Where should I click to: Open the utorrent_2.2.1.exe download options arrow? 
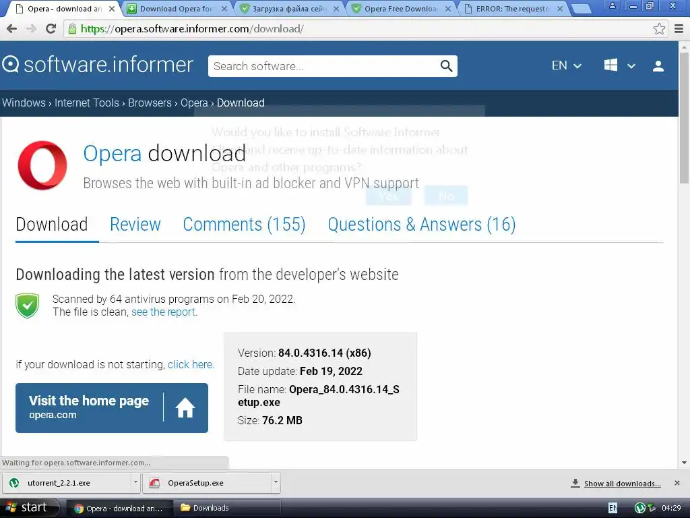pos(135,483)
